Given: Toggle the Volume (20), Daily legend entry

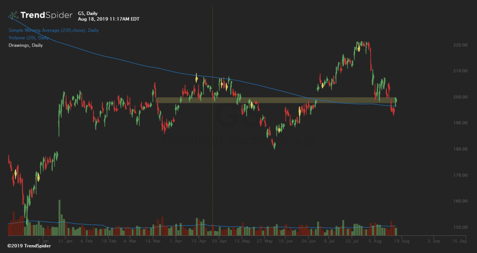Looking at the screenshot, I should 29,38.
